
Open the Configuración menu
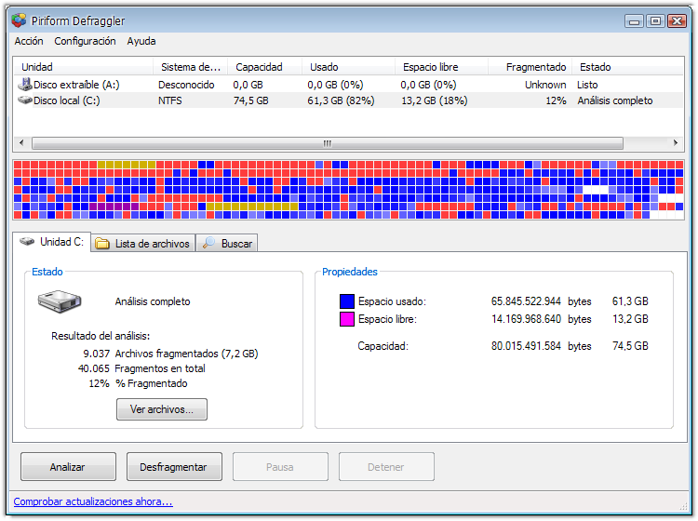click(x=85, y=41)
